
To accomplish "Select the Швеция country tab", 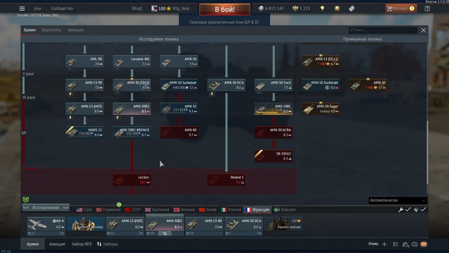I will pyautogui.click(x=284, y=210).
